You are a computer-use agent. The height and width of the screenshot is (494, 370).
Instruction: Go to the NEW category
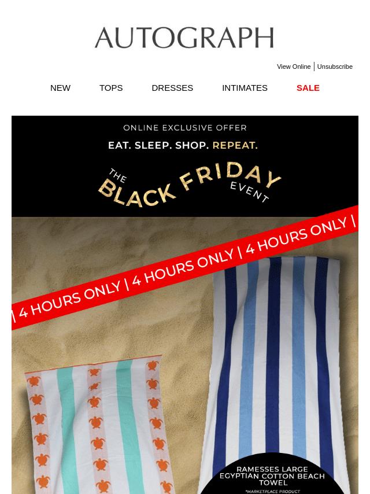click(x=60, y=88)
